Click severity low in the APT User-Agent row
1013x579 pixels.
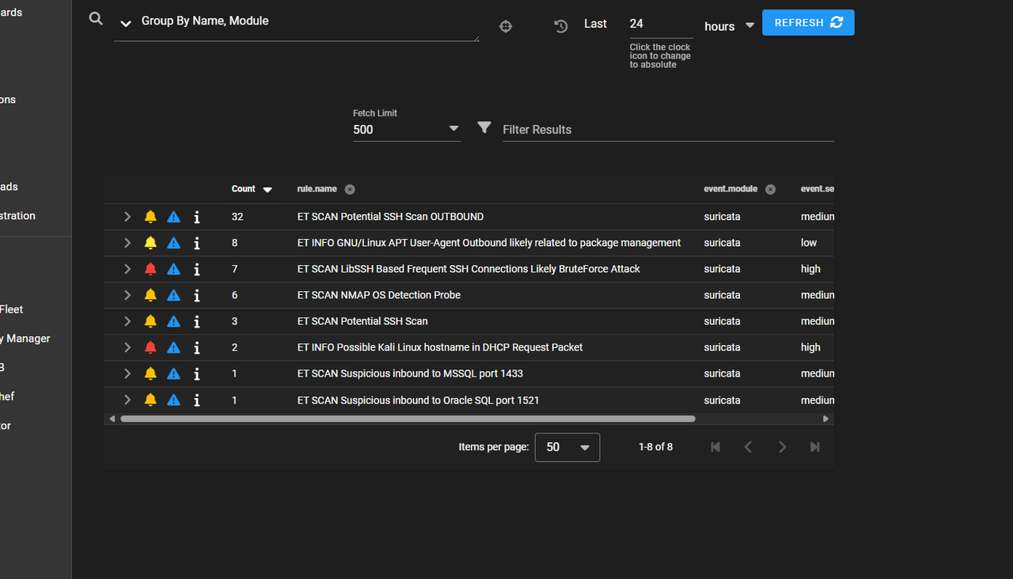tap(809, 243)
